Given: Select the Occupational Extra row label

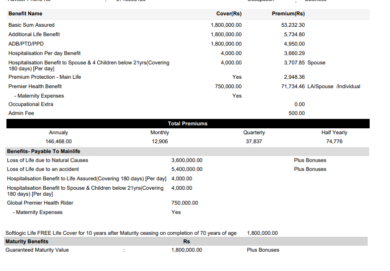Looking at the screenshot, I should click(31, 105).
